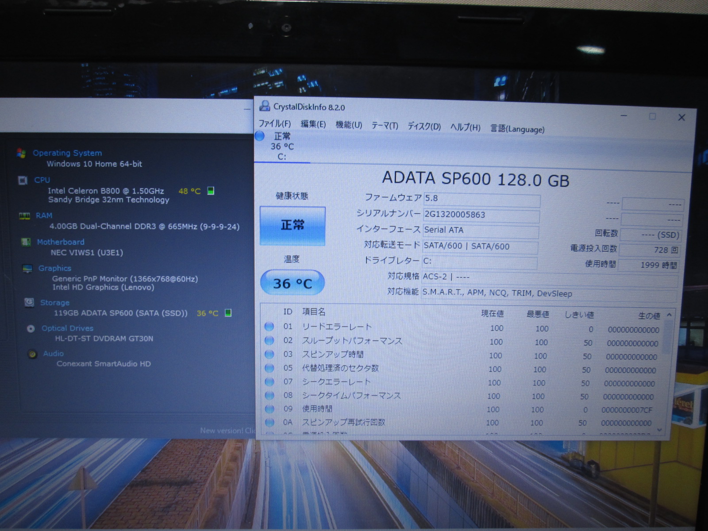Open the Storage section link in Speccy
Viewport: 708px width, 531px height.
(x=55, y=303)
